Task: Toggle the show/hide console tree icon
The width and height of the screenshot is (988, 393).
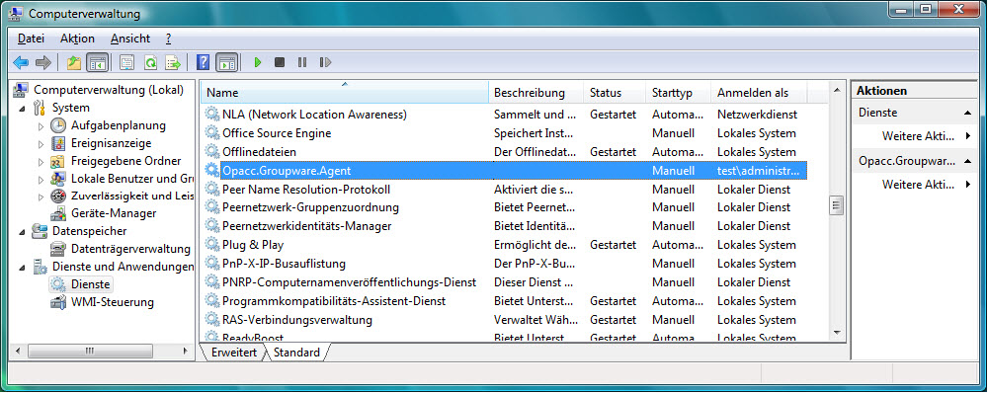Action: pyautogui.click(x=97, y=62)
